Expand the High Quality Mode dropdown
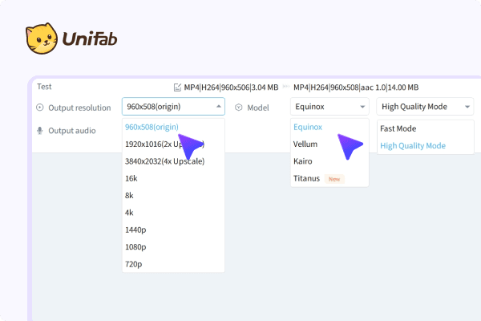The width and height of the screenshot is (481, 321). [x=424, y=107]
